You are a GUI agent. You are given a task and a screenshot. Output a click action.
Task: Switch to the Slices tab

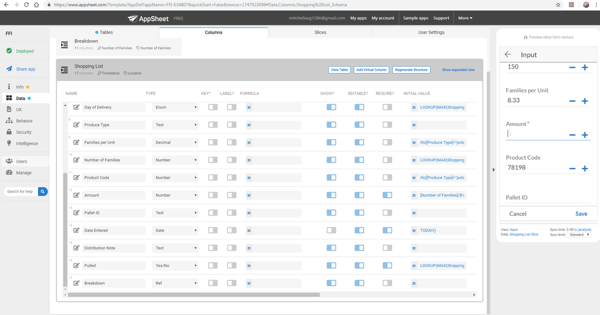[320, 32]
